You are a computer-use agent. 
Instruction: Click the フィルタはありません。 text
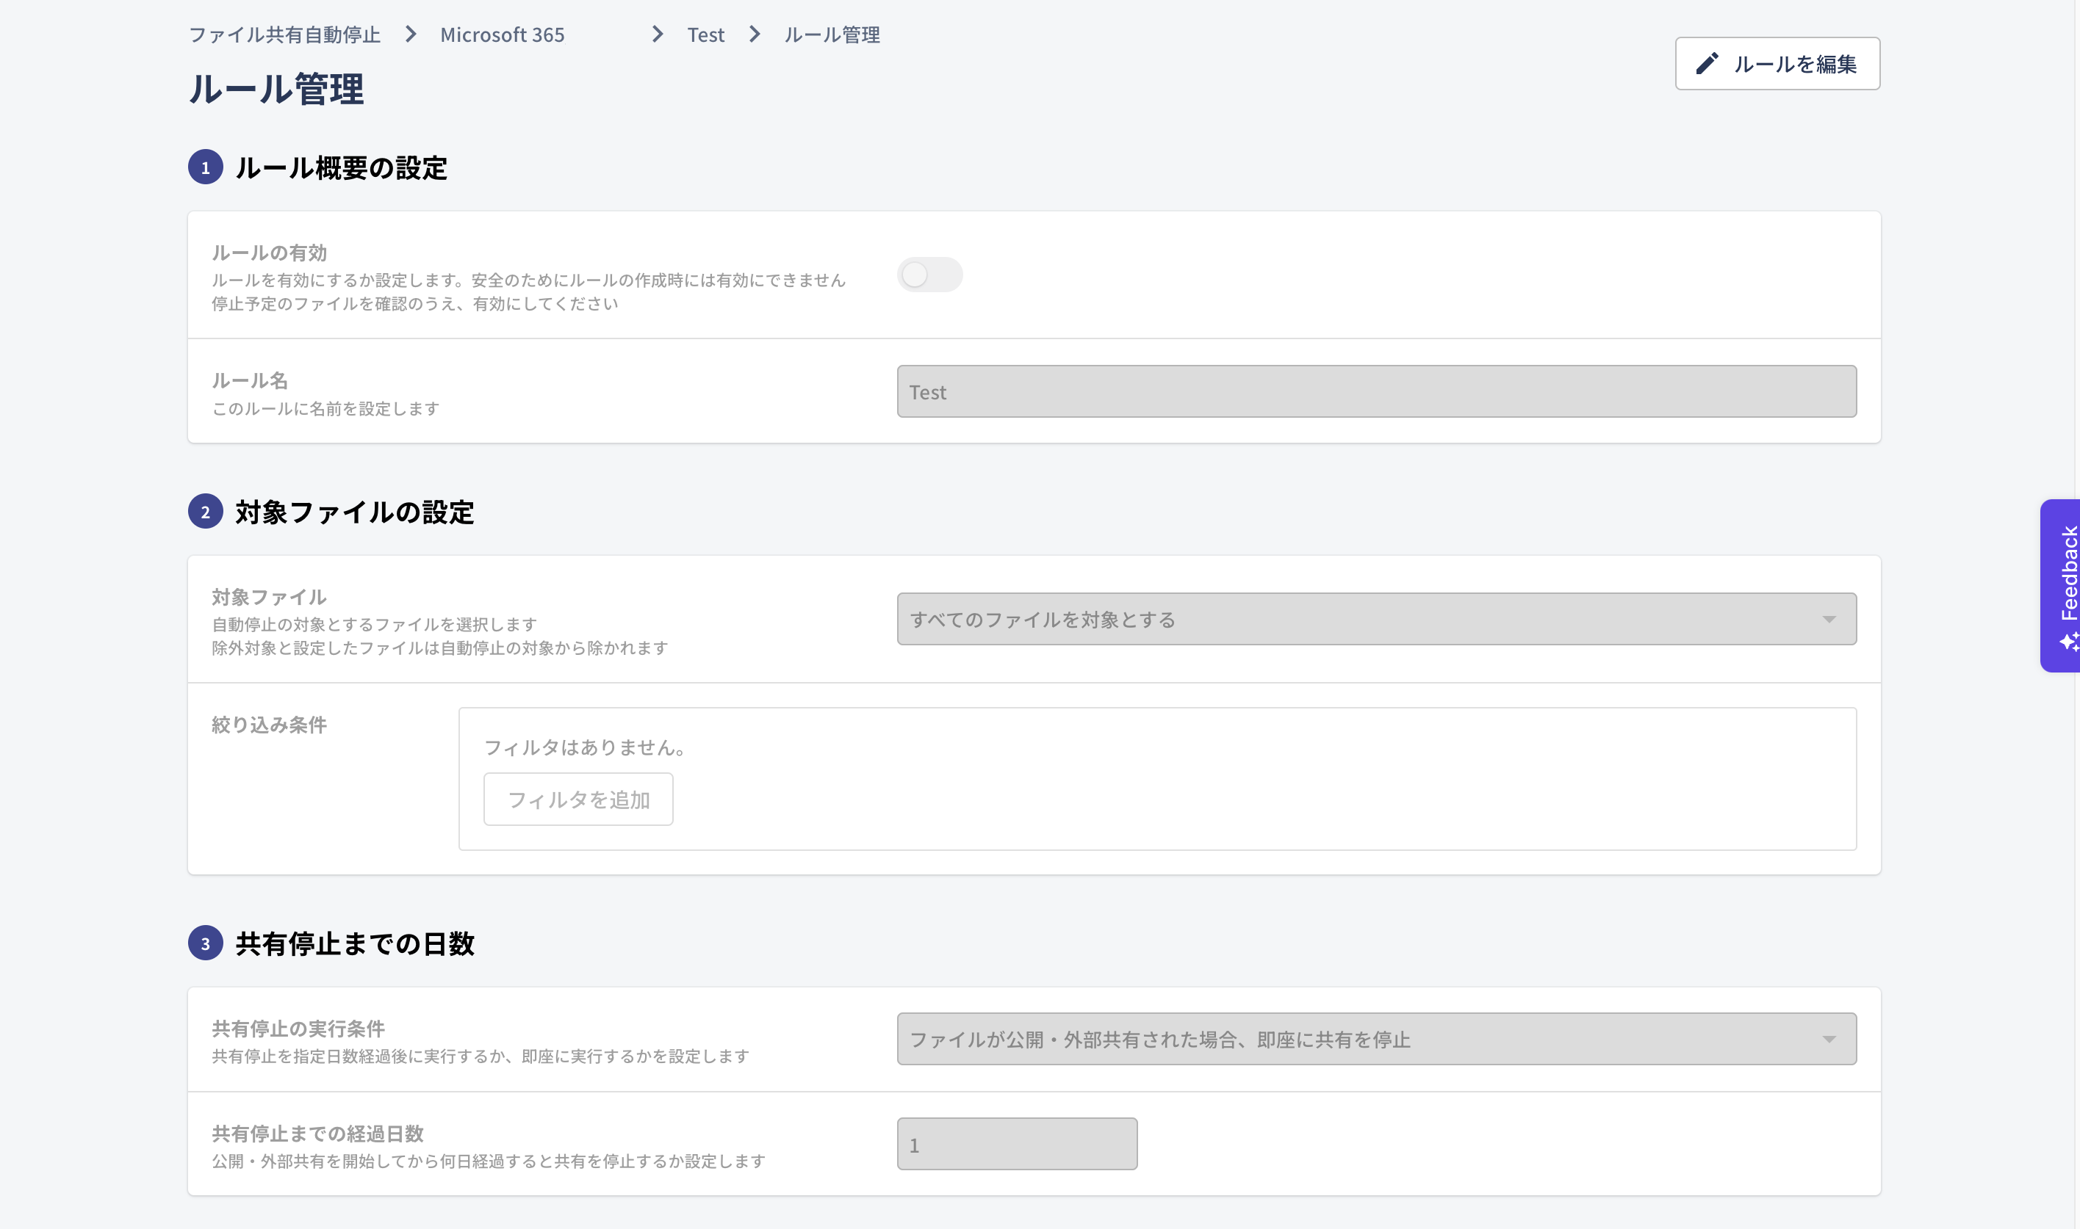[585, 747]
